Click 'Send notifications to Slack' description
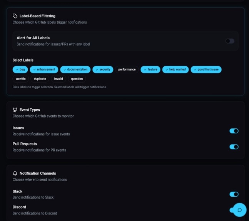This screenshot has height=221, width=249. [x=33, y=197]
